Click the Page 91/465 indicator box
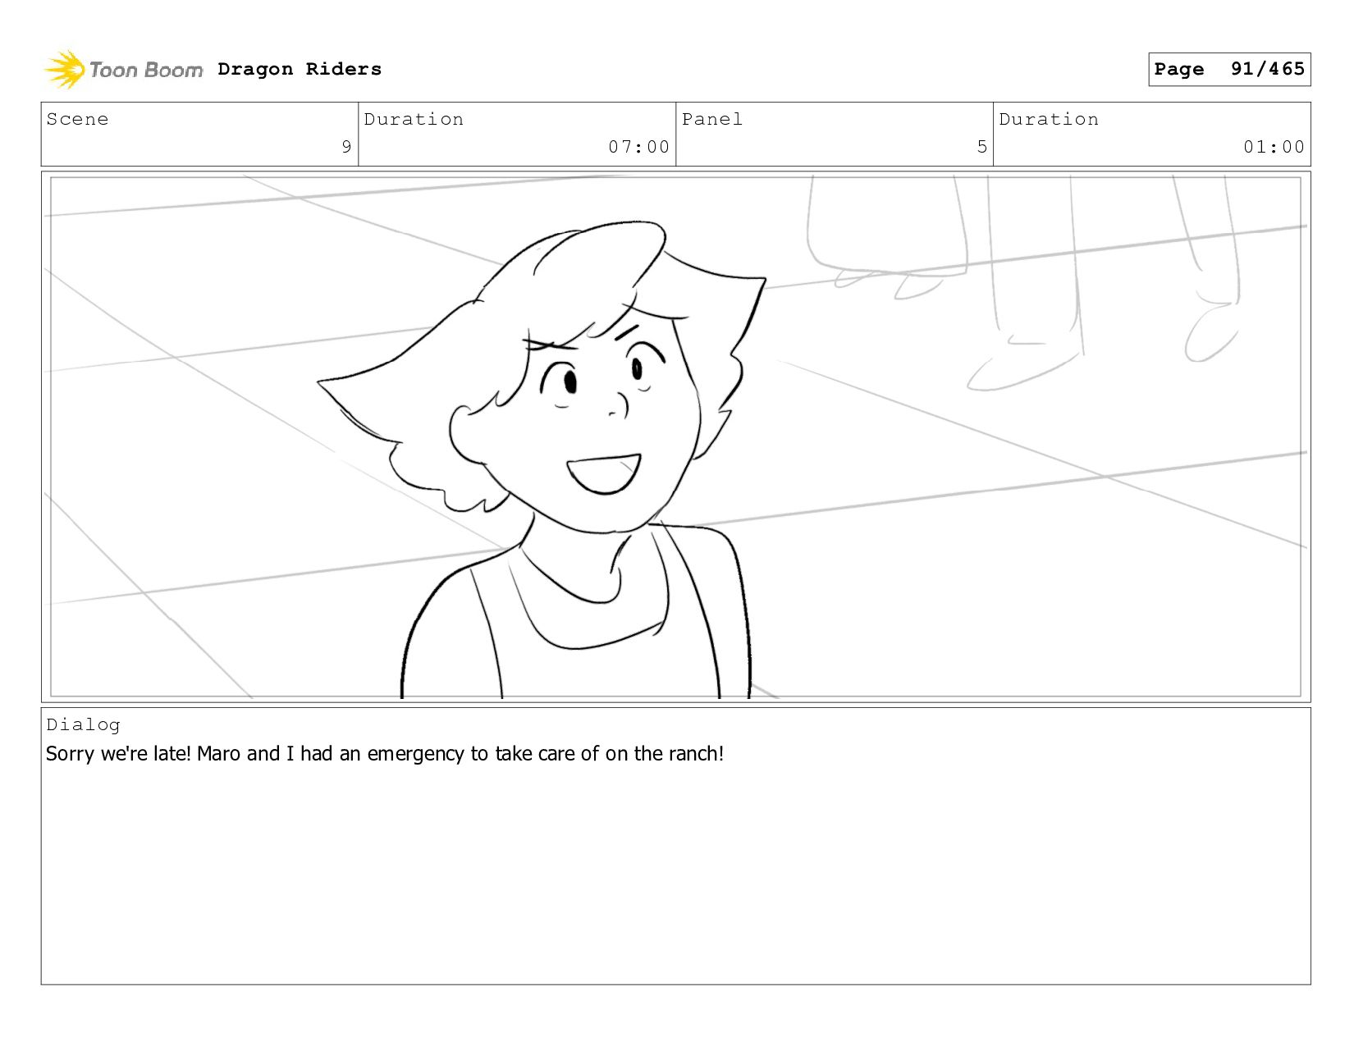1354x1046 pixels. coord(1229,69)
